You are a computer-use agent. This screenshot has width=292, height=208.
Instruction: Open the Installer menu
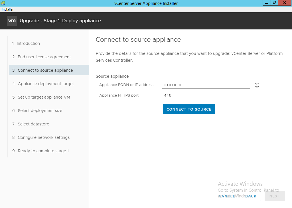8,9
